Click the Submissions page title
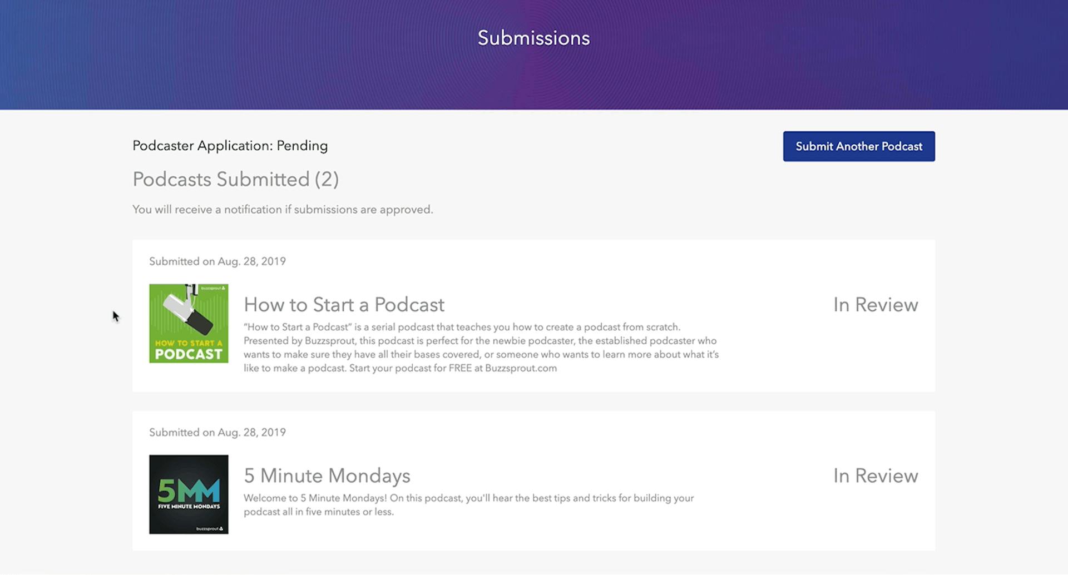1068x575 pixels. pyautogui.click(x=533, y=38)
